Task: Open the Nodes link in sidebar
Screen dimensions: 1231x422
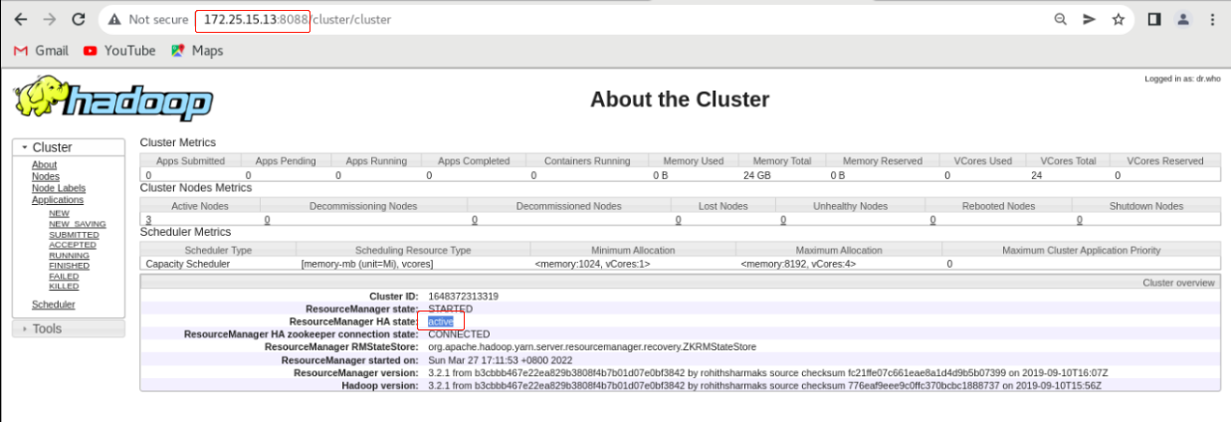Action: [x=46, y=177]
